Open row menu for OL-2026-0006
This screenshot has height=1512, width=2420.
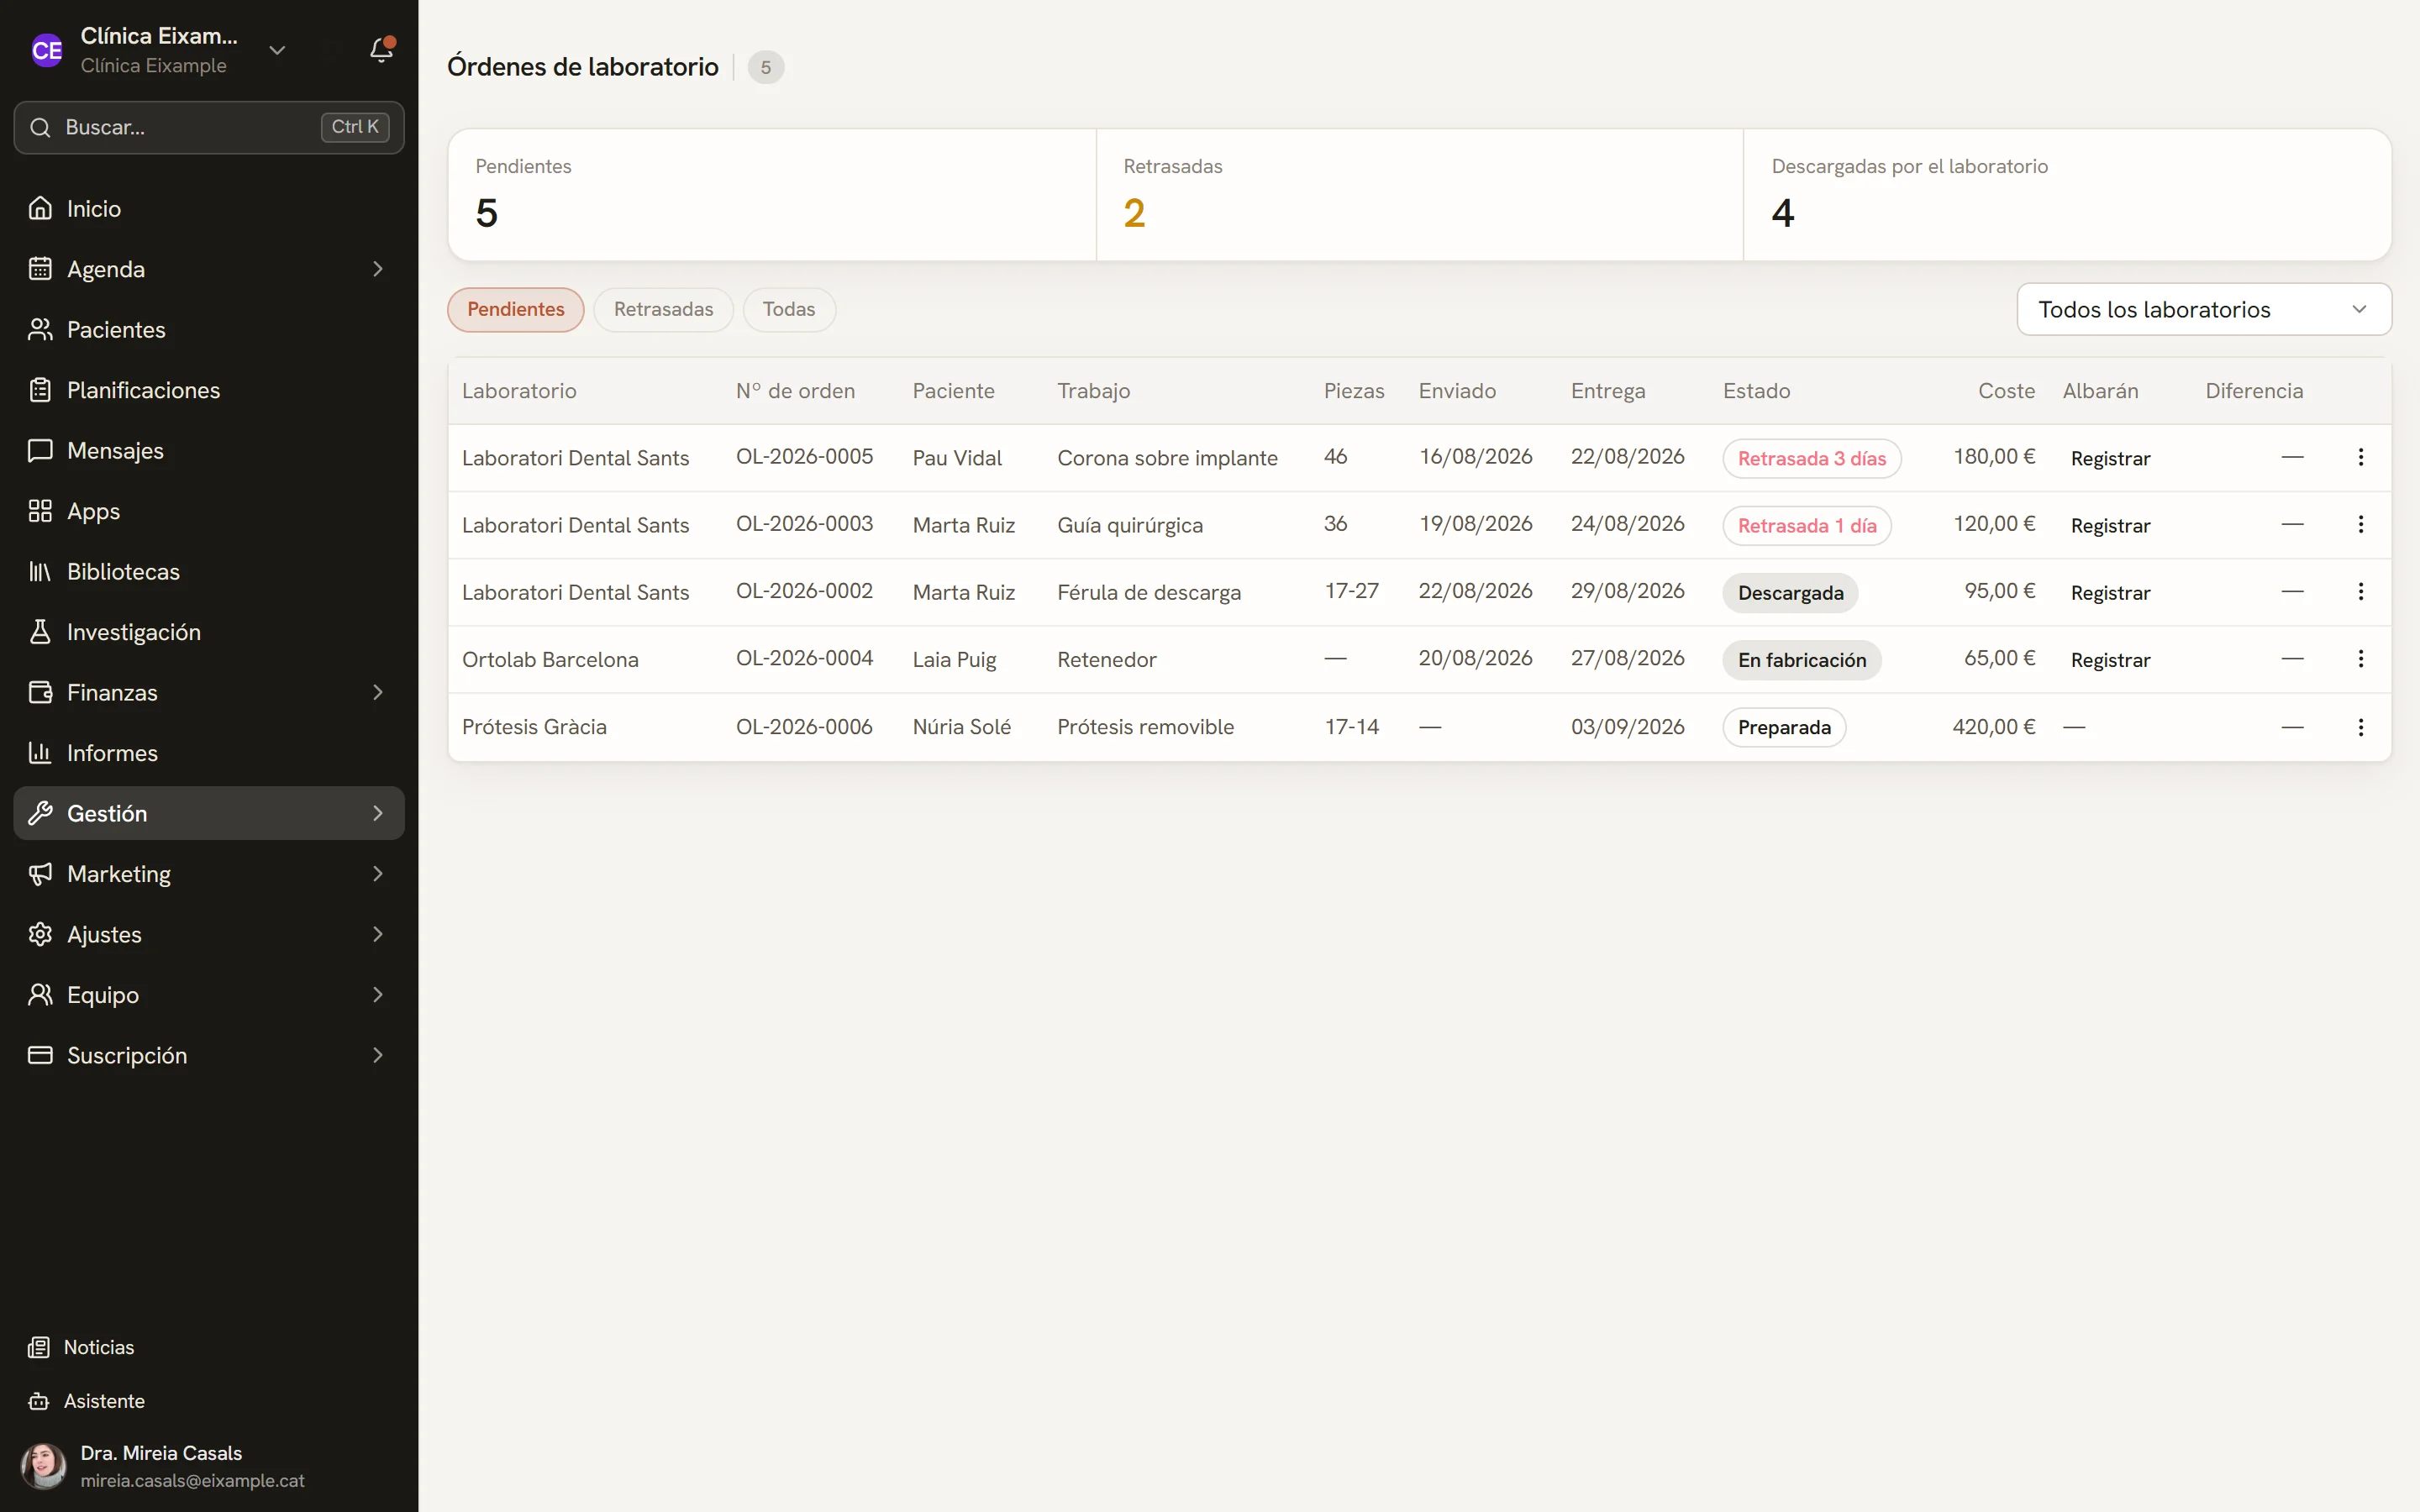tap(2360, 727)
